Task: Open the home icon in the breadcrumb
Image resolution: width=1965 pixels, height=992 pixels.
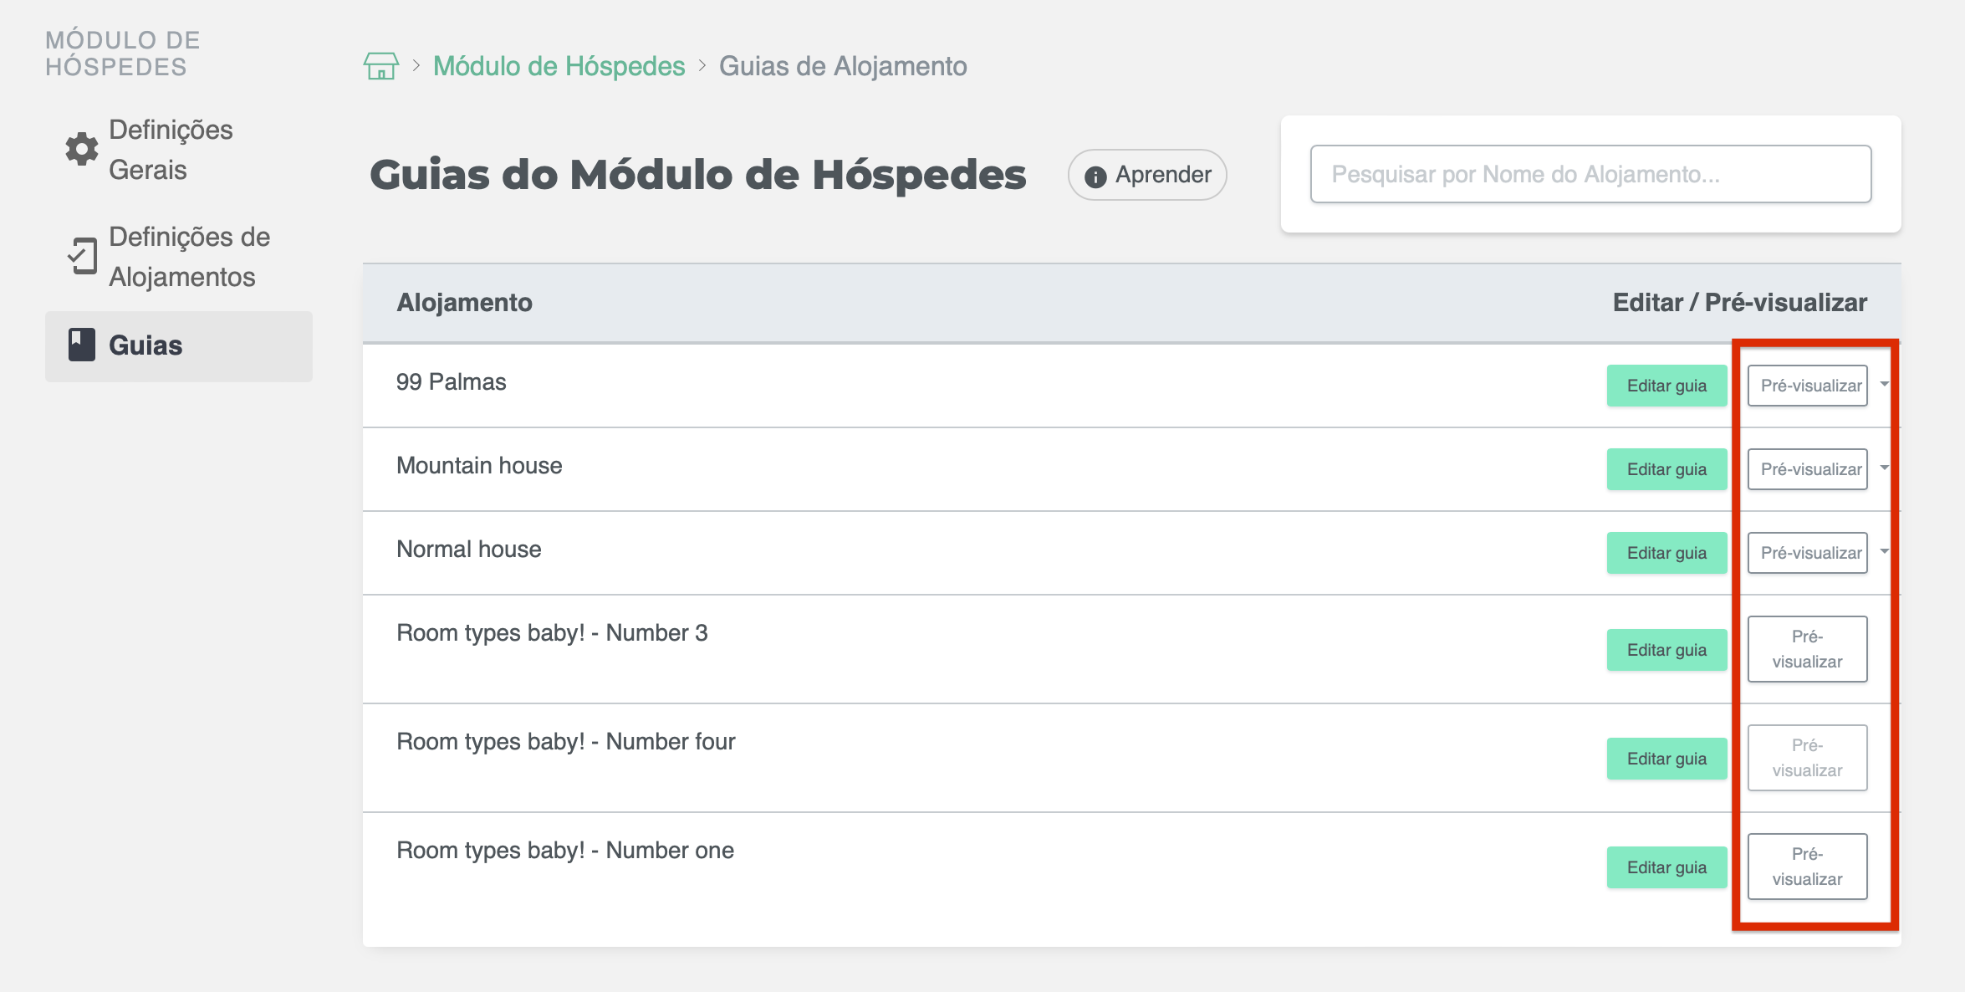Action: (x=381, y=66)
